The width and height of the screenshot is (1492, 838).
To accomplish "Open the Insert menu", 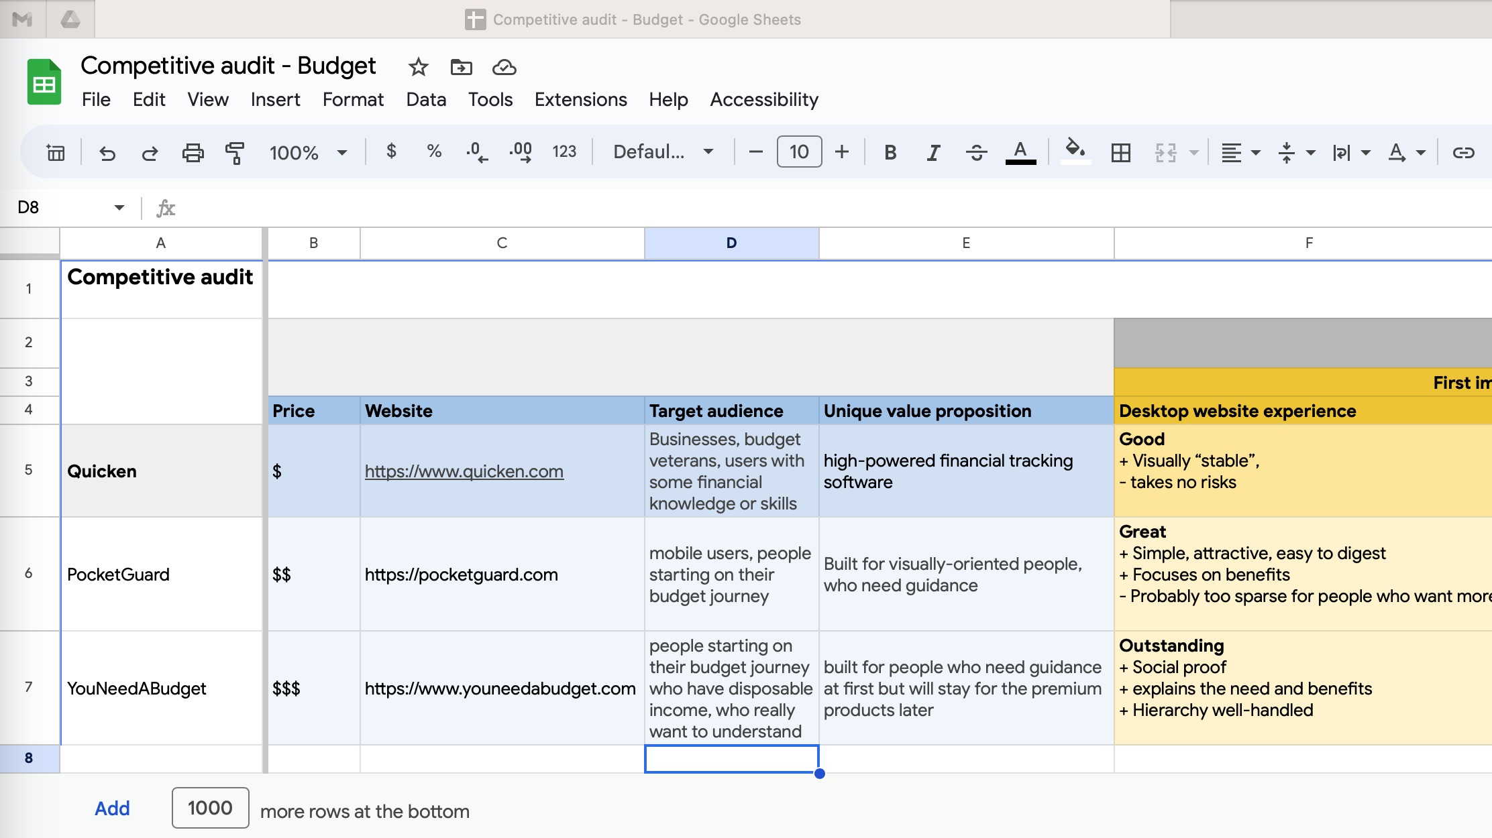I will pos(275,100).
